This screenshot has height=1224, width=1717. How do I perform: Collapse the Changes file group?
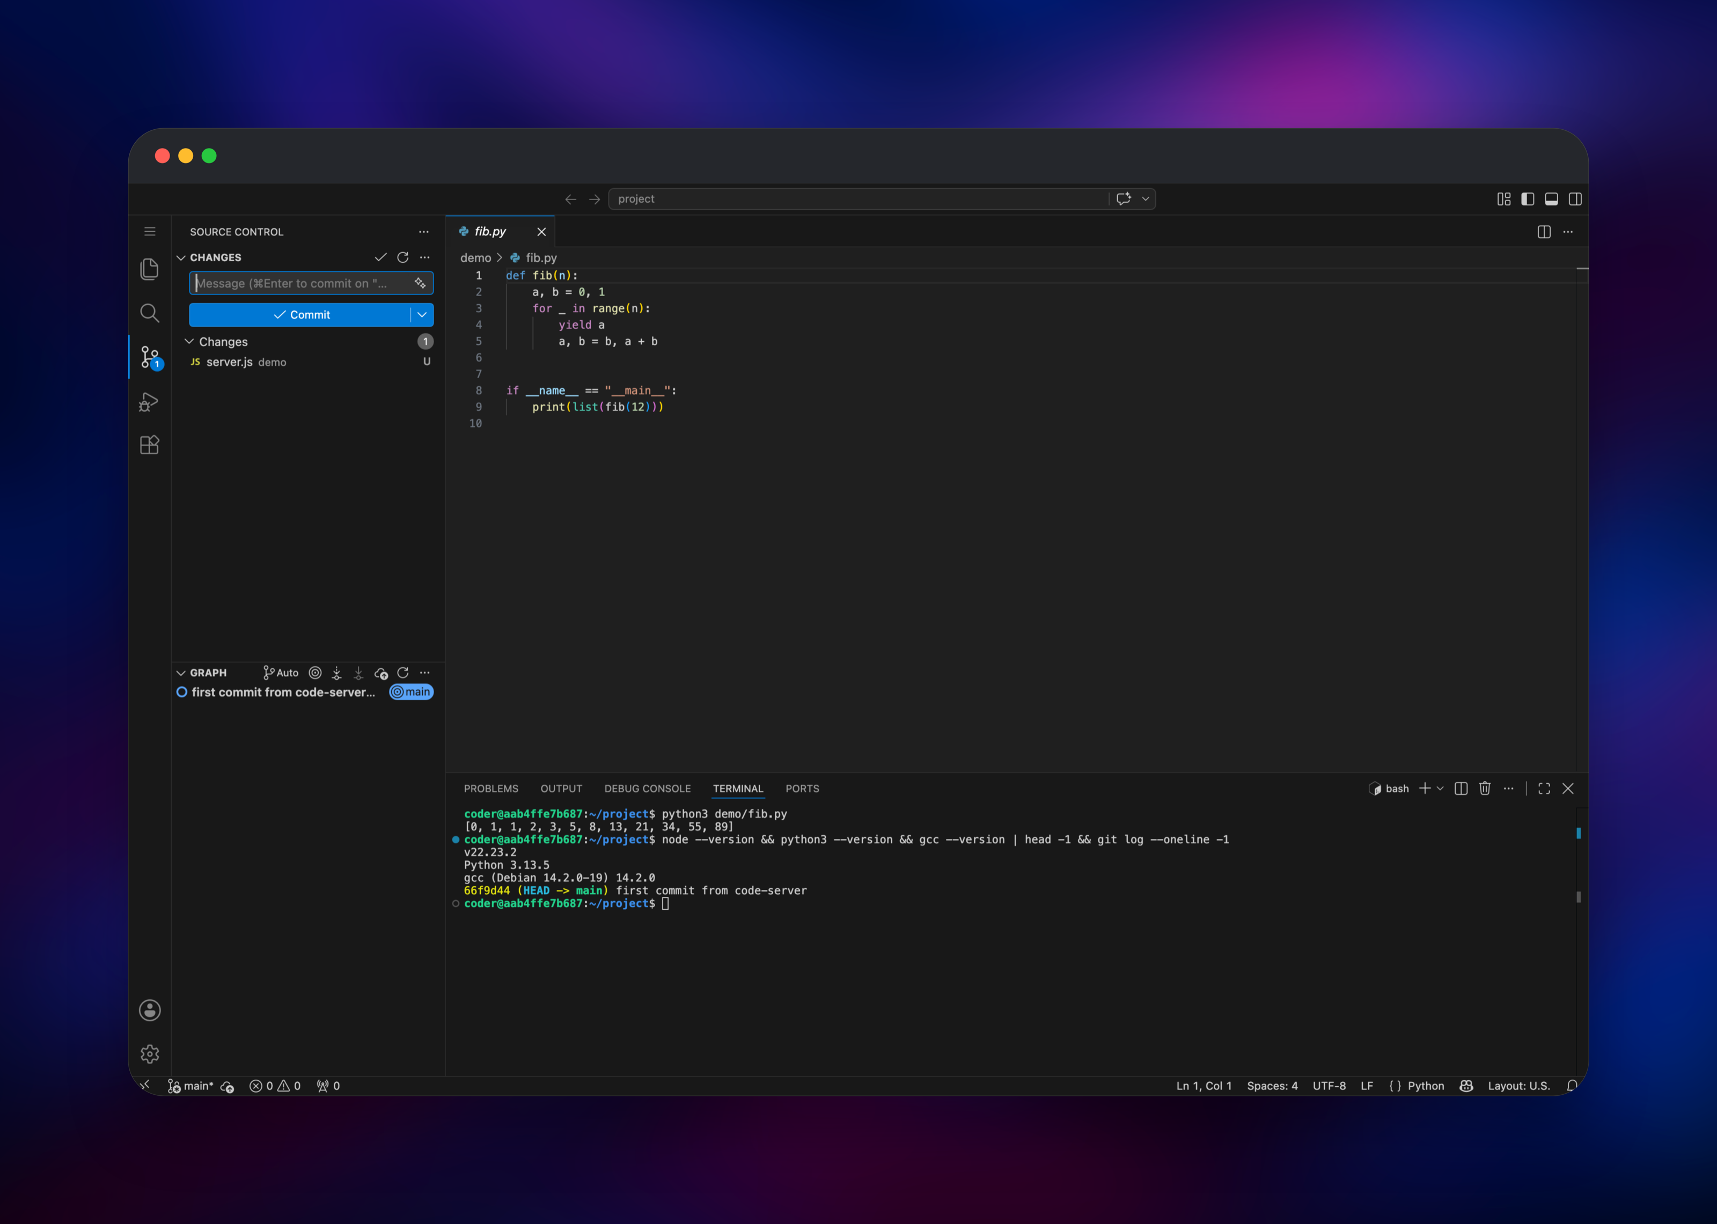point(189,342)
